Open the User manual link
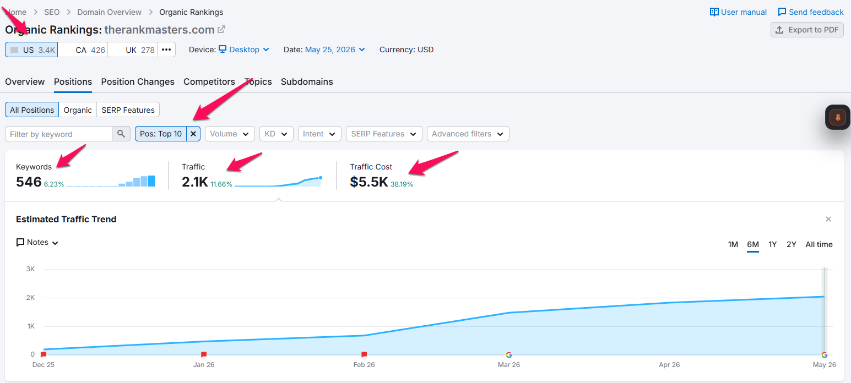This screenshot has height=383, width=851. click(738, 12)
